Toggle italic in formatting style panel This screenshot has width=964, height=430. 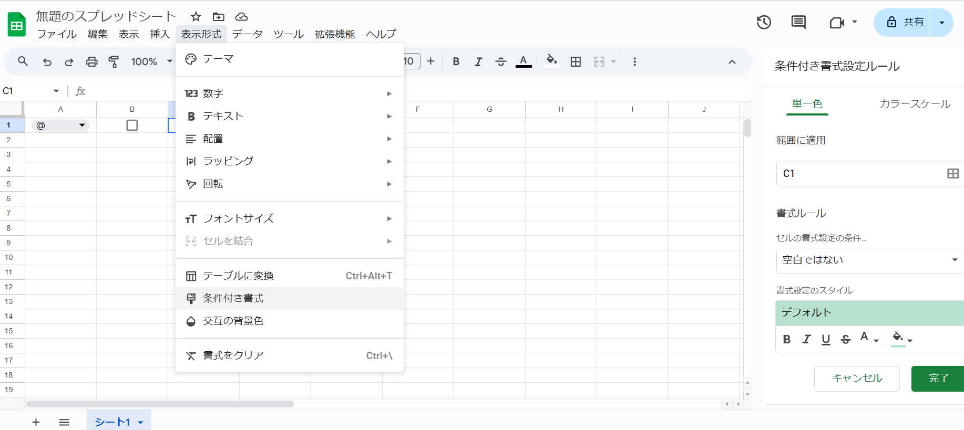tap(806, 339)
